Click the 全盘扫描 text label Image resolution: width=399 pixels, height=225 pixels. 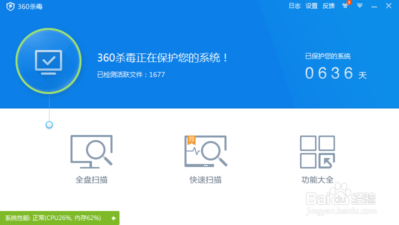pos(91,180)
